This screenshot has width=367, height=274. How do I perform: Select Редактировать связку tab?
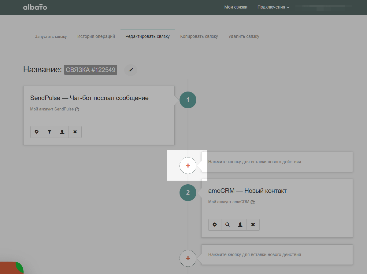pos(147,36)
